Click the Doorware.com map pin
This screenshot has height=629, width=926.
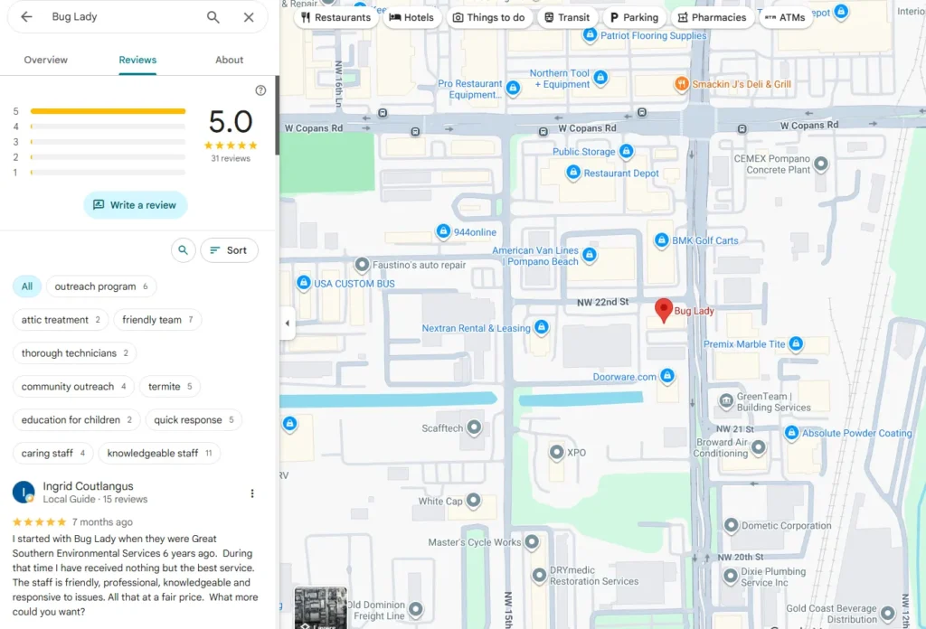click(666, 376)
